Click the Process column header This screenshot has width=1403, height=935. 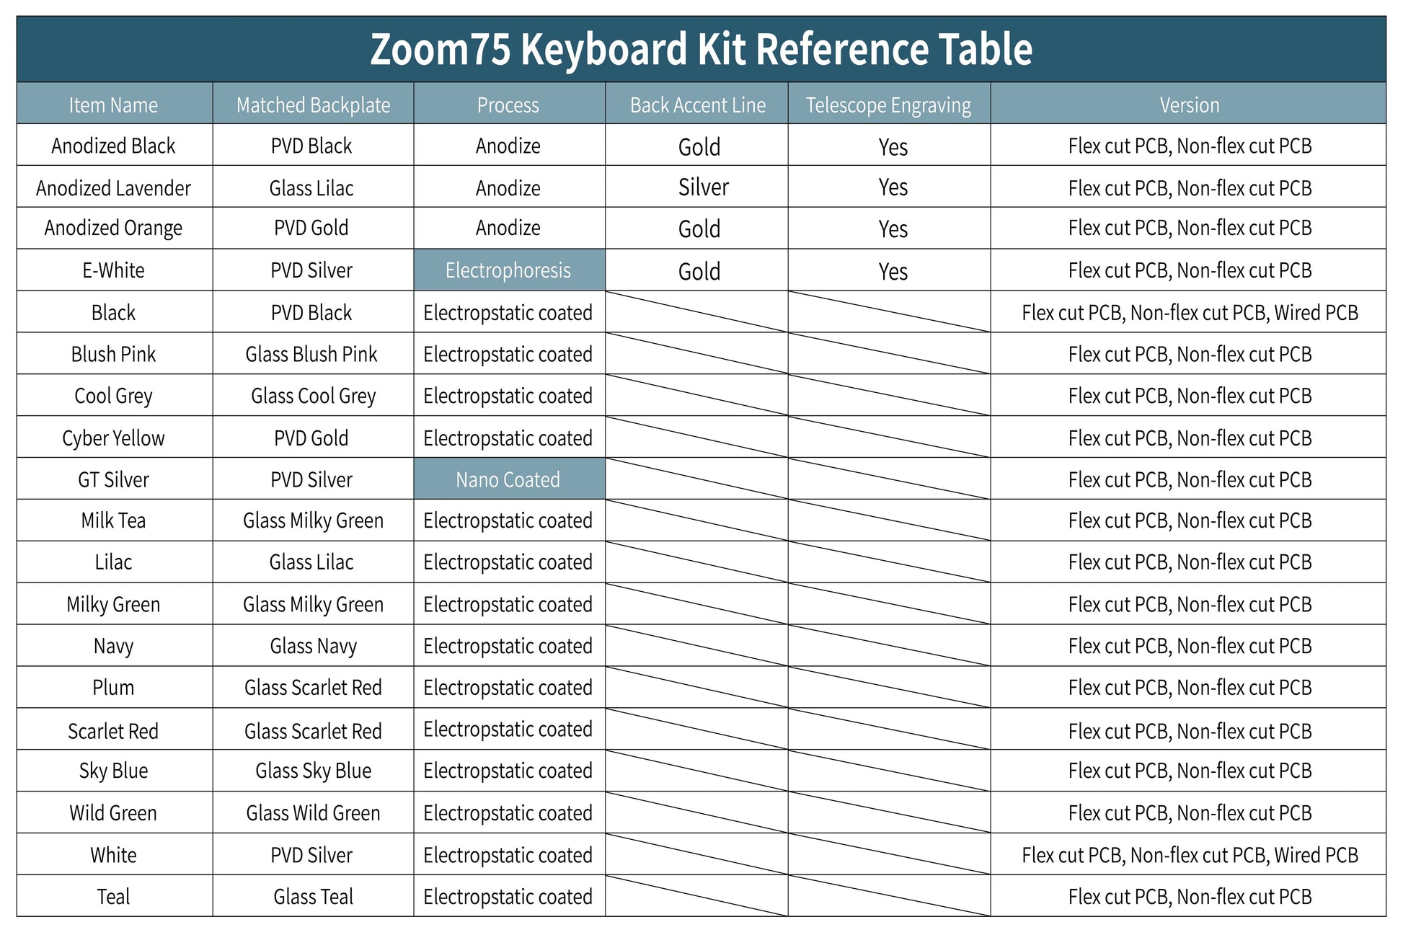[508, 105]
